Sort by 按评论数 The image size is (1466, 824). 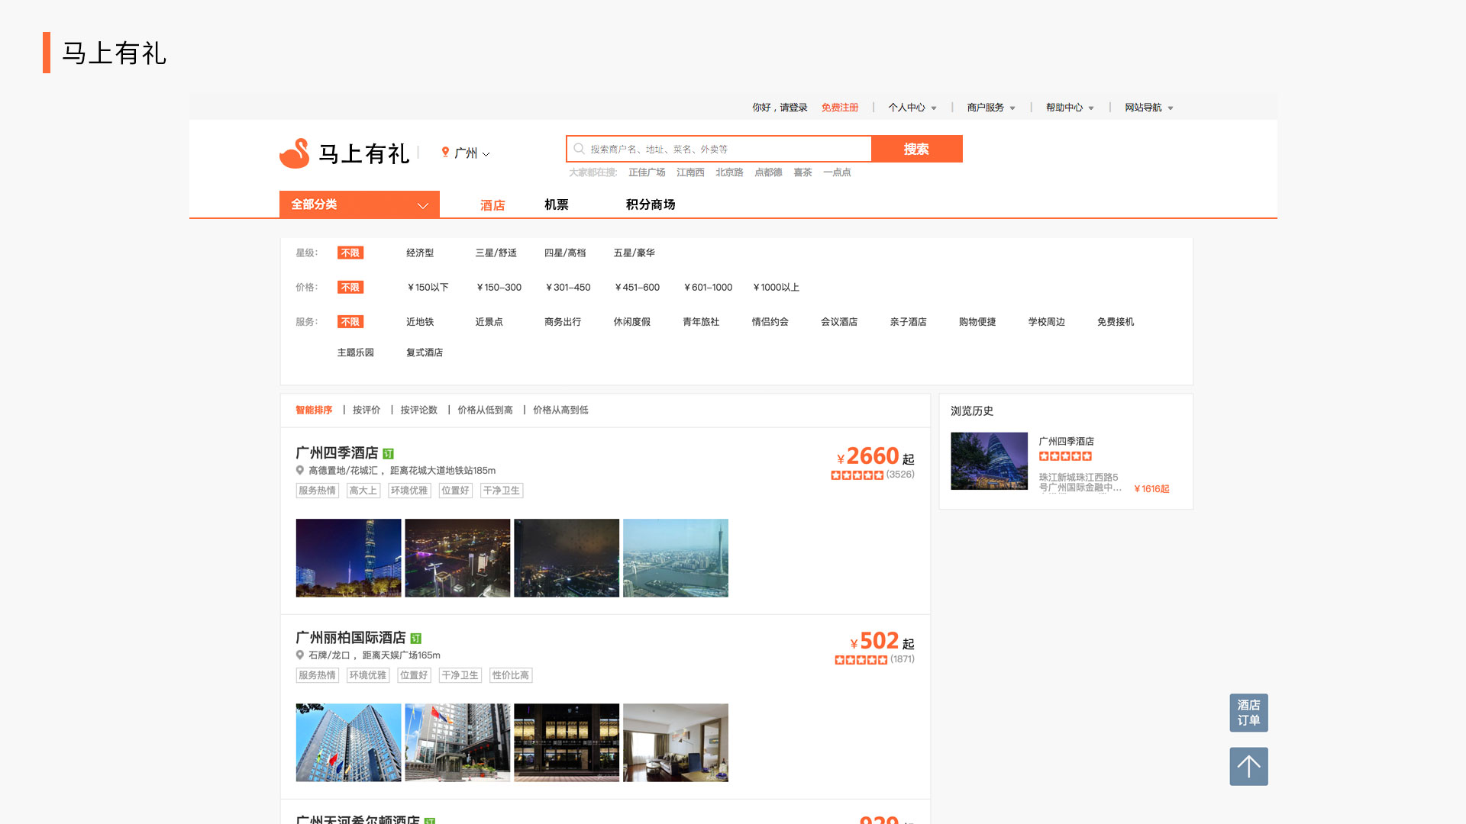pos(419,410)
